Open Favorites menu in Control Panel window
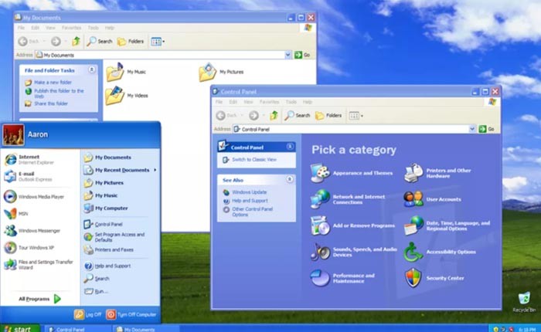 269,102
